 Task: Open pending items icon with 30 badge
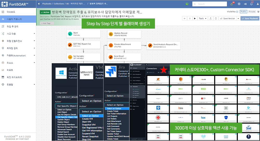click(232, 4)
